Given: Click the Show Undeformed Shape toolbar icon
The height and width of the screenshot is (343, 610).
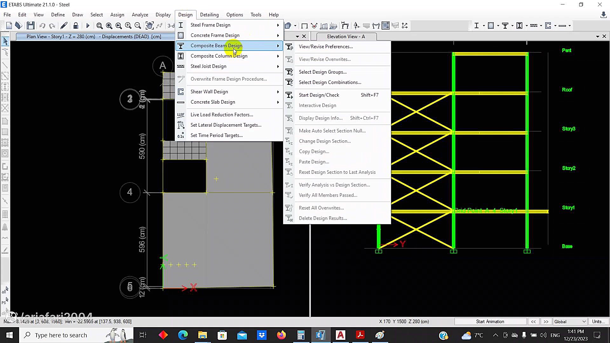Looking at the screenshot, I should click(x=304, y=26).
